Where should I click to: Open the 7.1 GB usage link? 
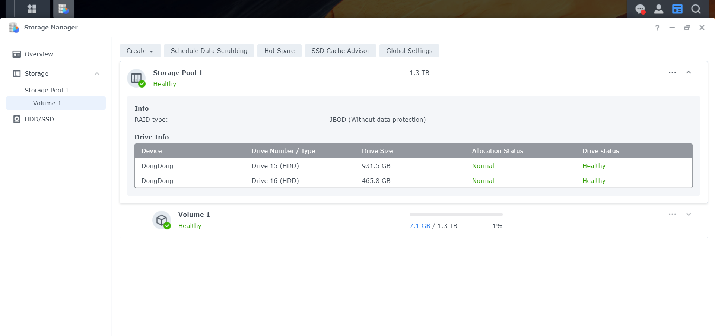click(x=420, y=226)
